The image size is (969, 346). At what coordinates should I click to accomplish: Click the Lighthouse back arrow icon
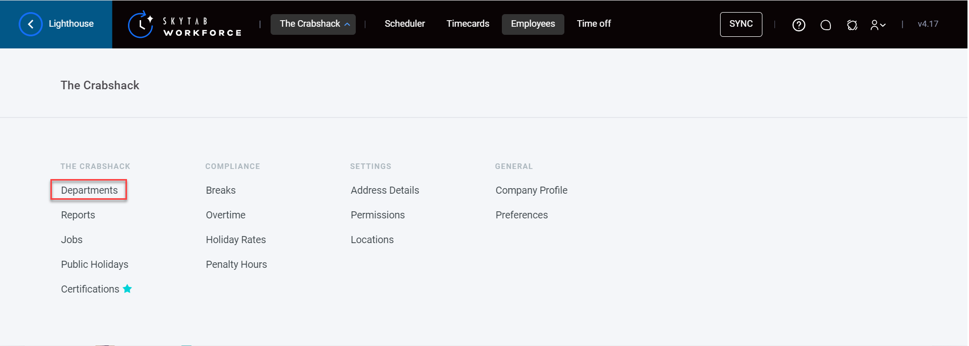click(x=31, y=24)
